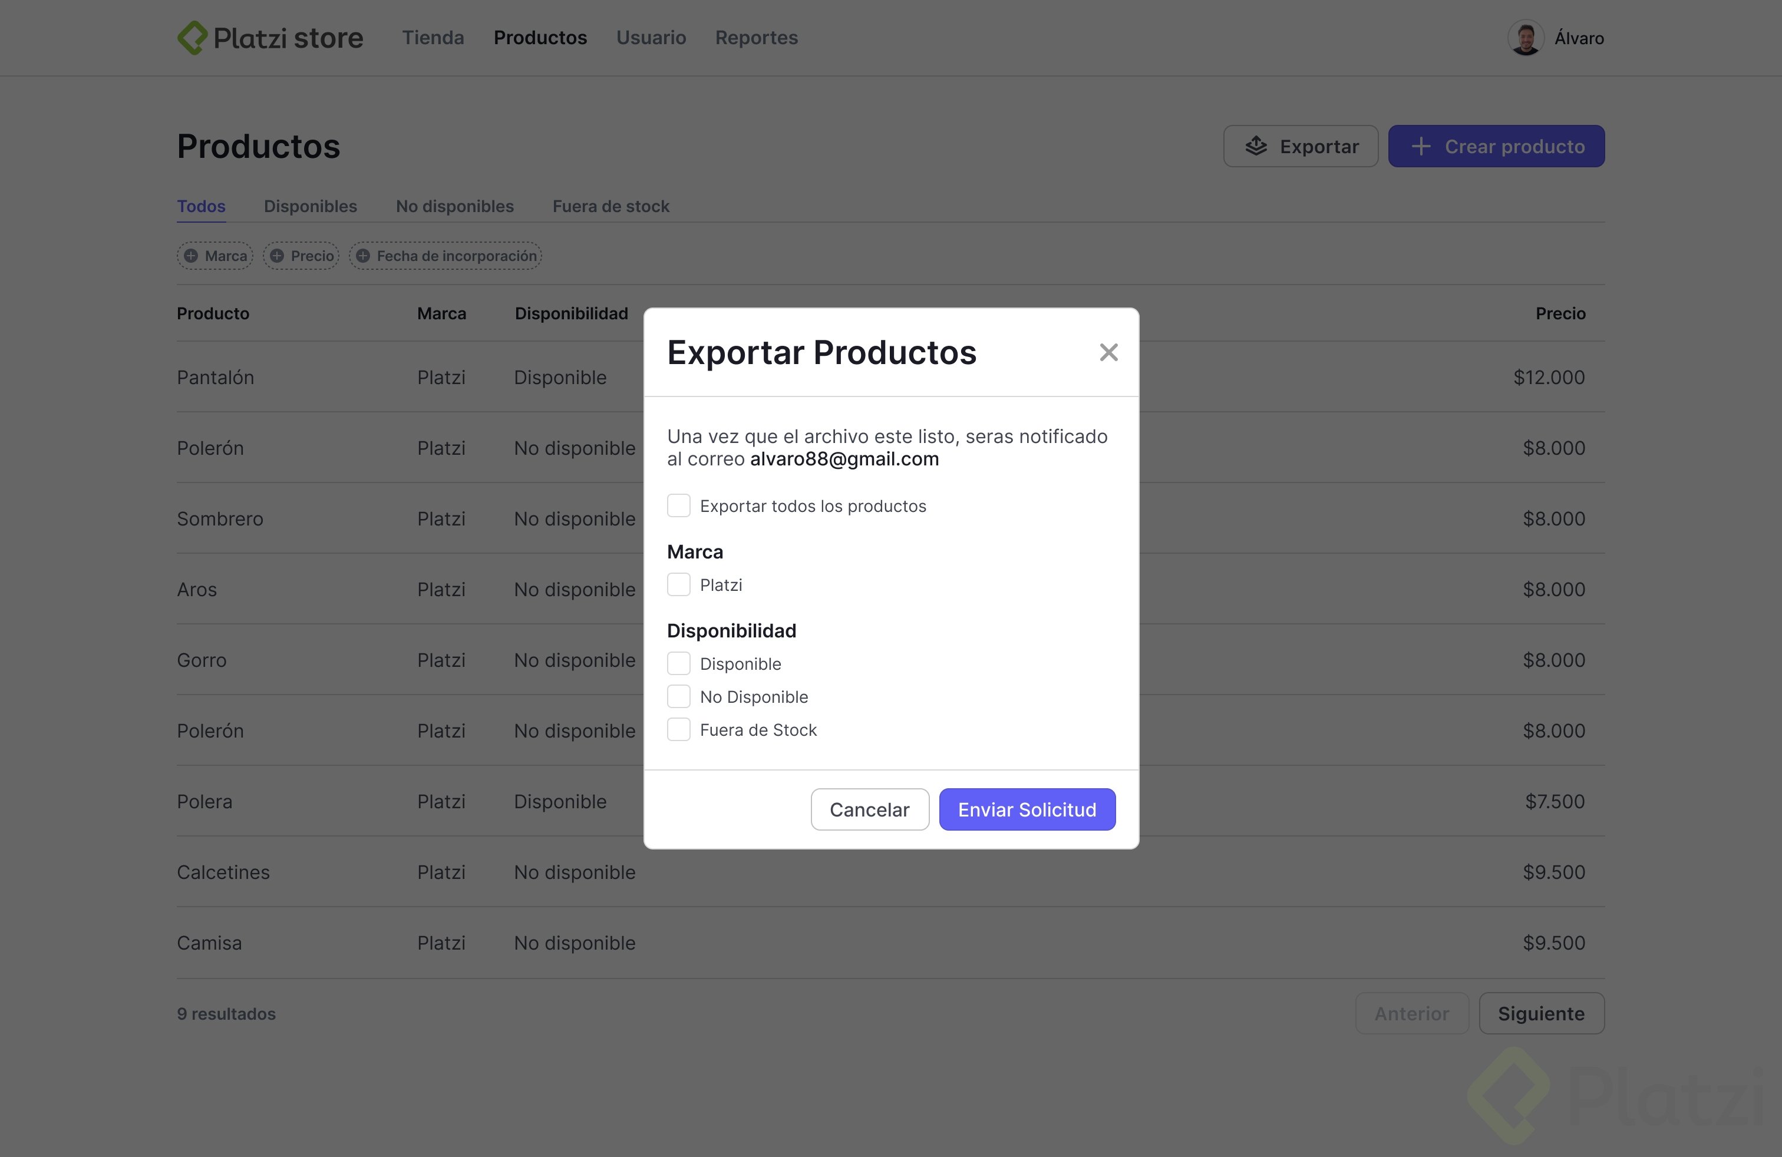1782x1157 pixels.
Task: Click the Platzi store logo icon
Action: click(x=193, y=38)
